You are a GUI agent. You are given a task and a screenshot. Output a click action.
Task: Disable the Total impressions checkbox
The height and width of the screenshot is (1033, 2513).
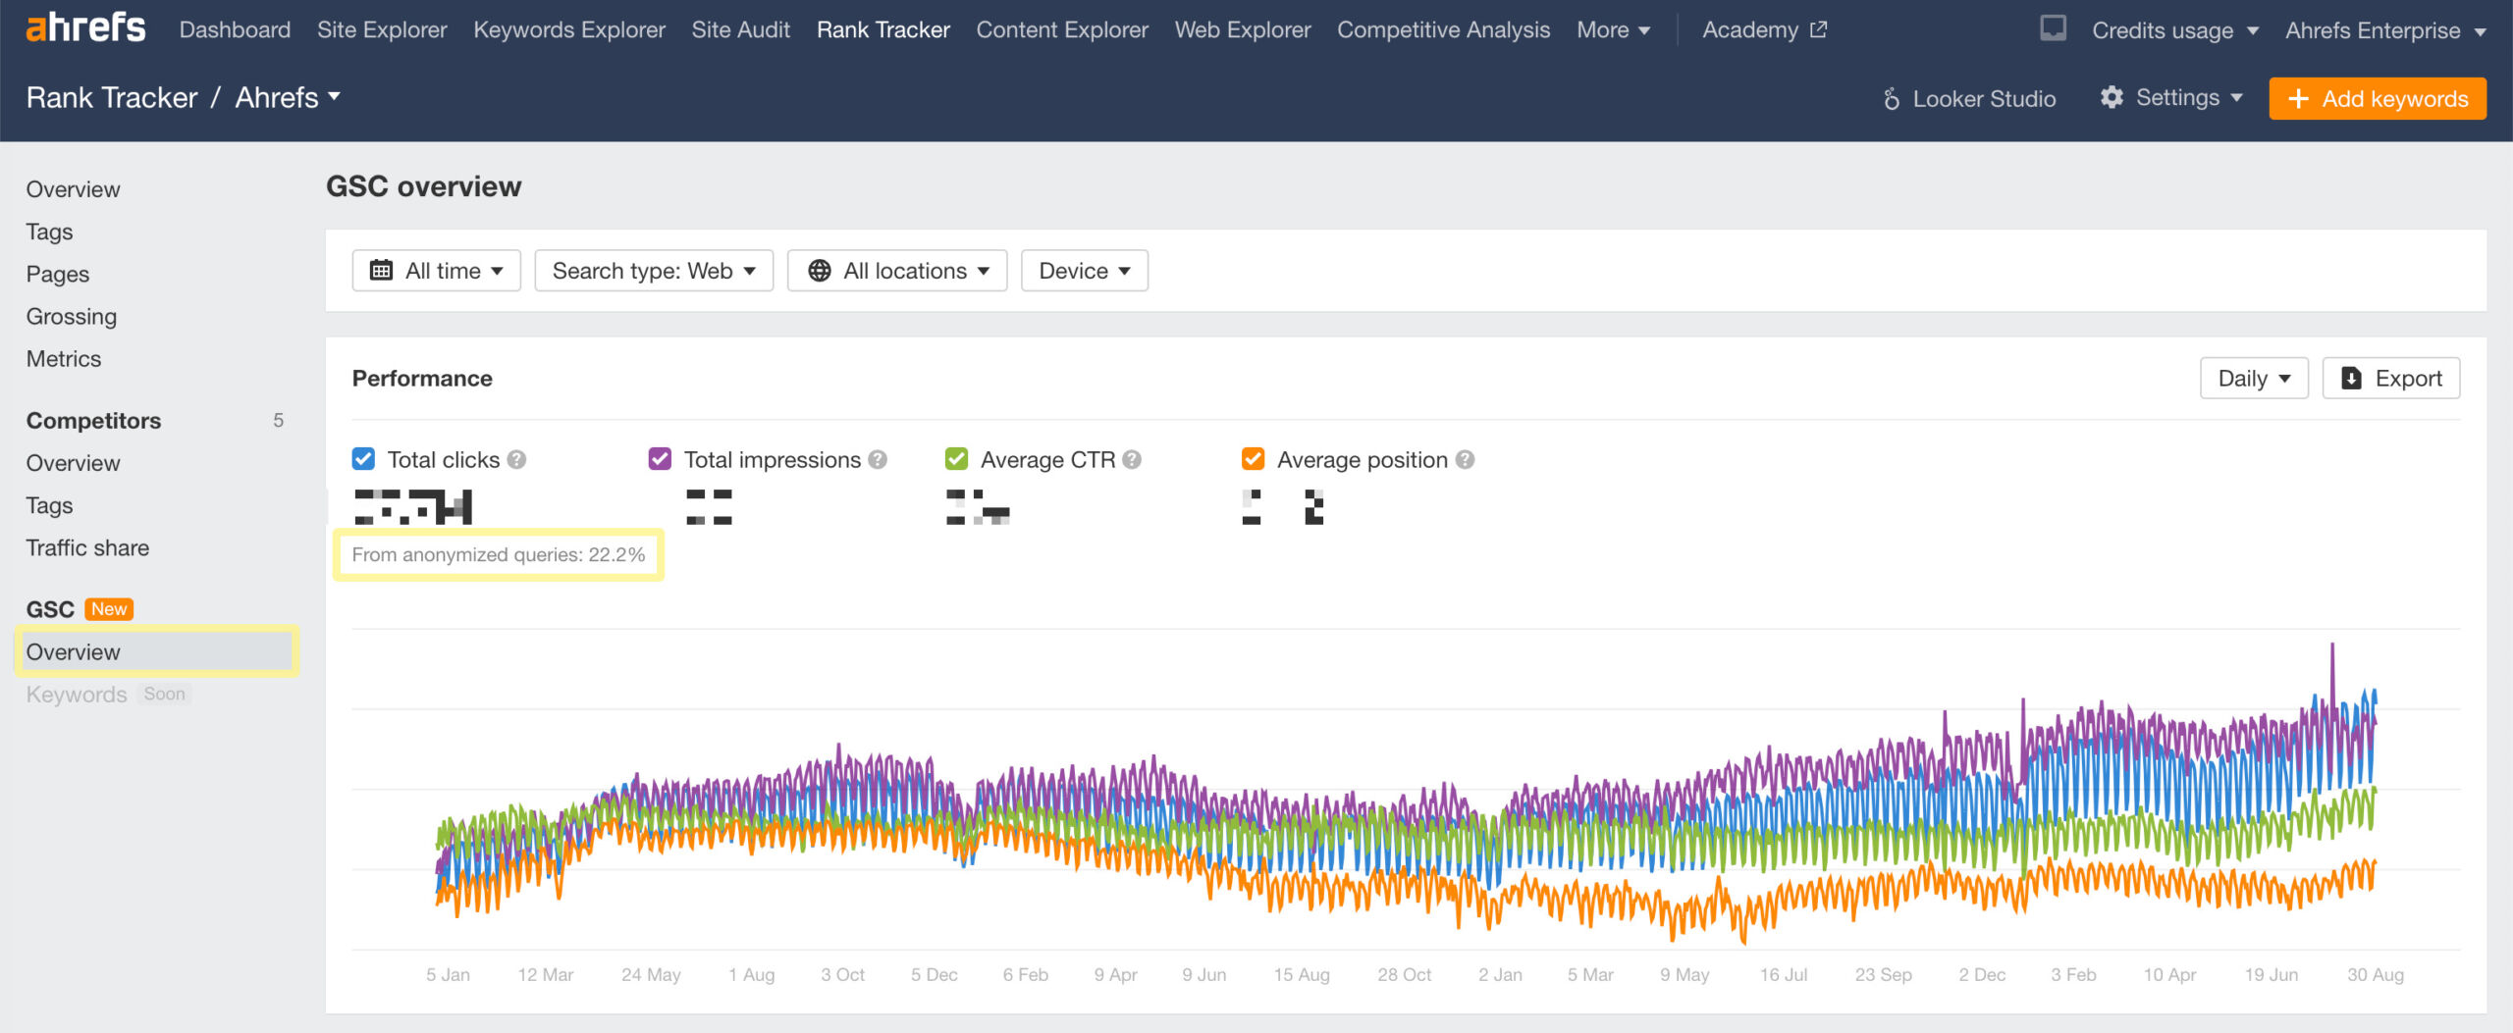click(660, 459)
